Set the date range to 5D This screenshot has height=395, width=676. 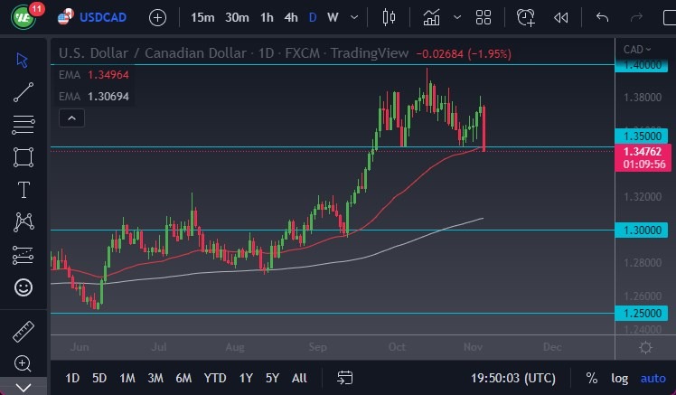[x=99, y=378]
